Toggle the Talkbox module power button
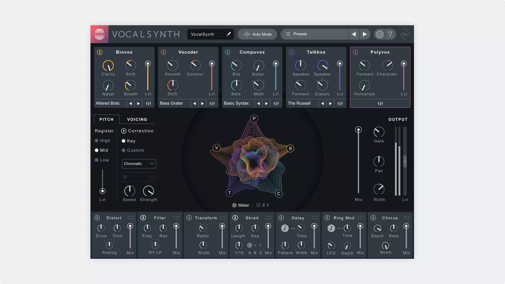This screenshot has height=284, width=505. click(x=292, y=52)
